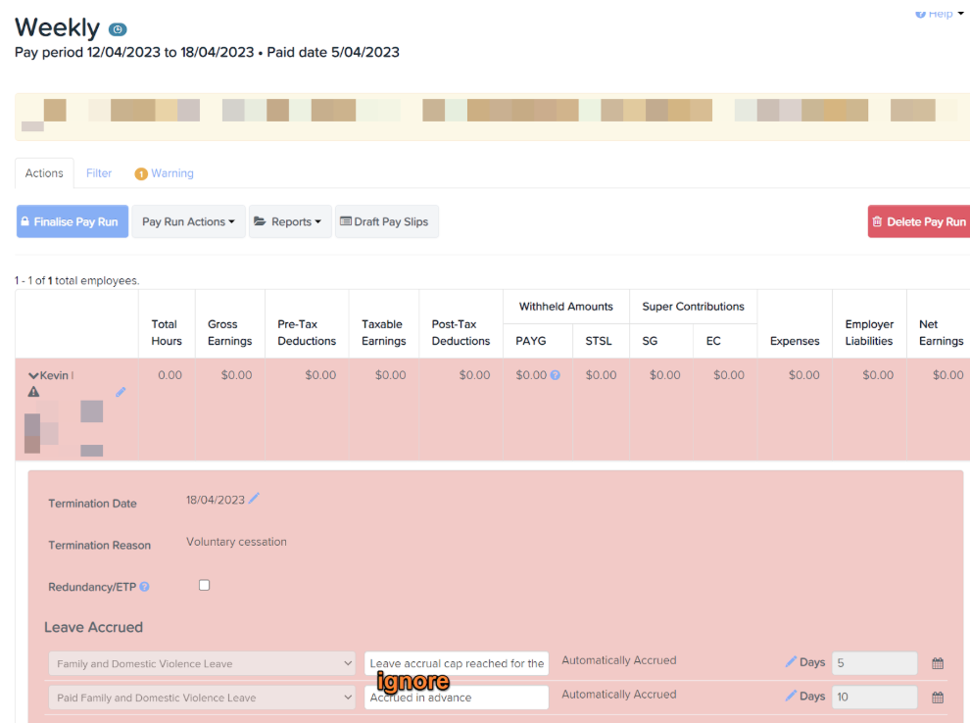Click the Draft Pay Slips button
970x723 pixels.
click(x=386, y=221)
